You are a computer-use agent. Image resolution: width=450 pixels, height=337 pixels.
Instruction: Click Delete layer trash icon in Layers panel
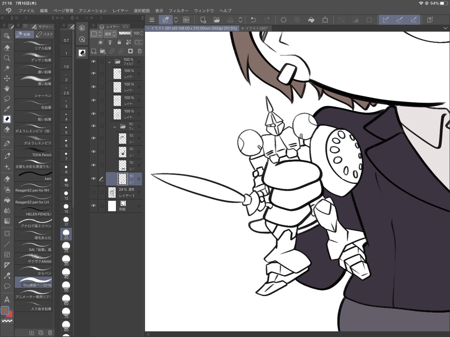point(139,51)
